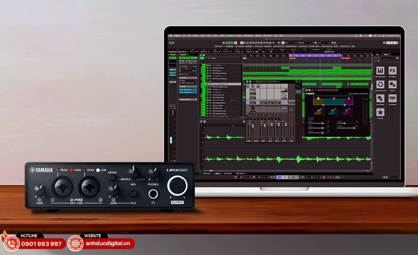Viewport: 418px width, 255px height.
Task: Click the lower zone horizontal scrollbar thumb
Action: coord(211,171)
